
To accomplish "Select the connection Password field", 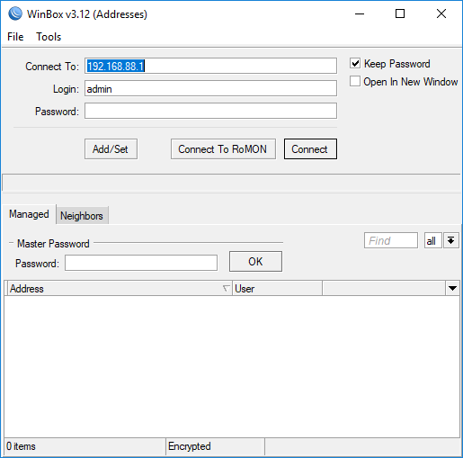I will (210, 111).
